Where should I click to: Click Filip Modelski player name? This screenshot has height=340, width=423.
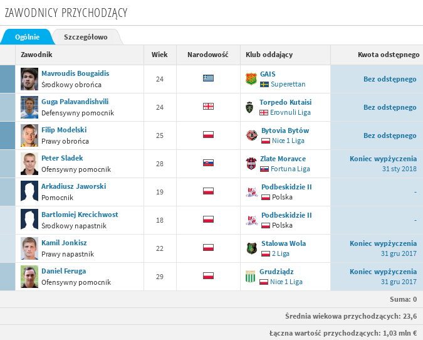click(64, 130)
